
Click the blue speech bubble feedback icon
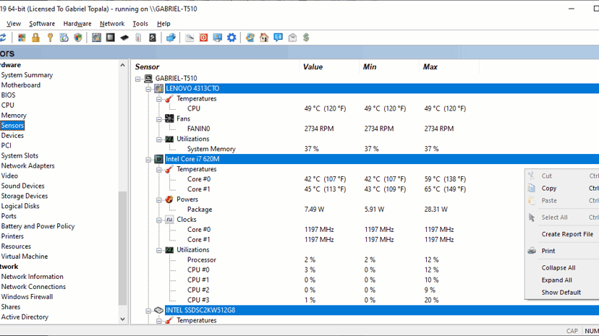278,38
